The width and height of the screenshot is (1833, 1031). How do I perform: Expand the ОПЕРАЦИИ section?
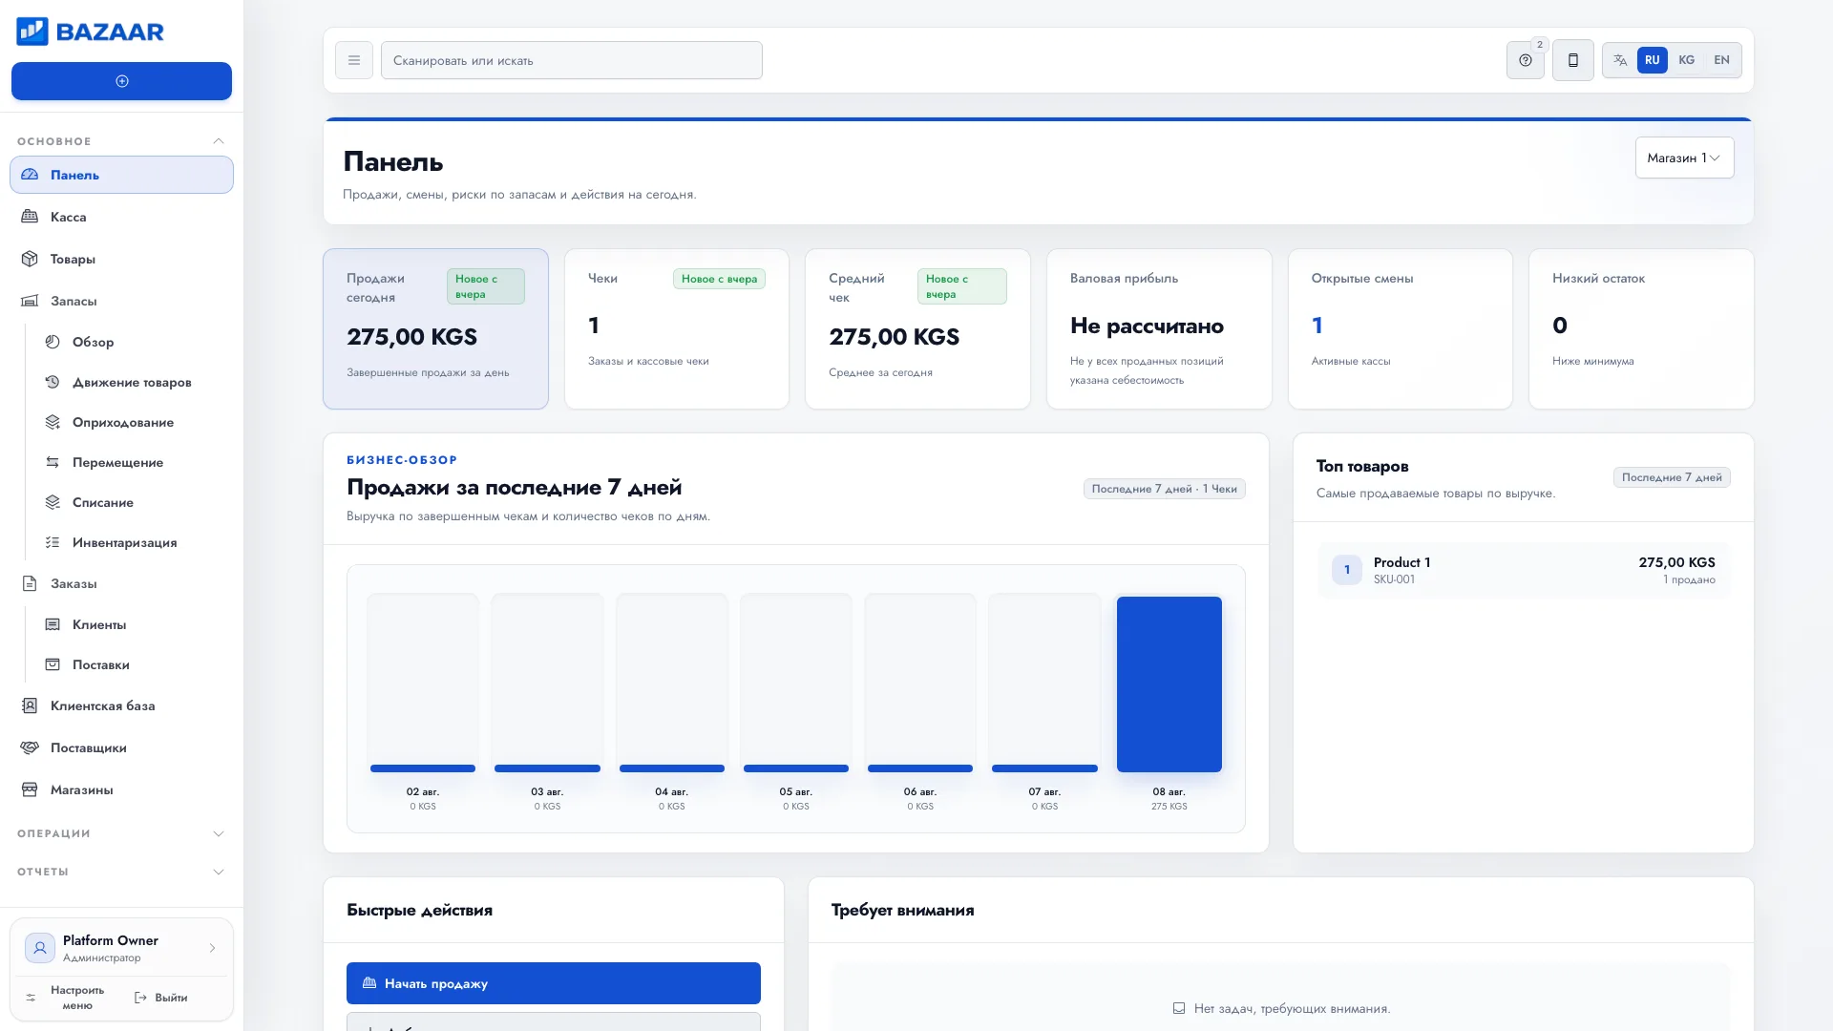pyautogui.click(x=121, y=833)
